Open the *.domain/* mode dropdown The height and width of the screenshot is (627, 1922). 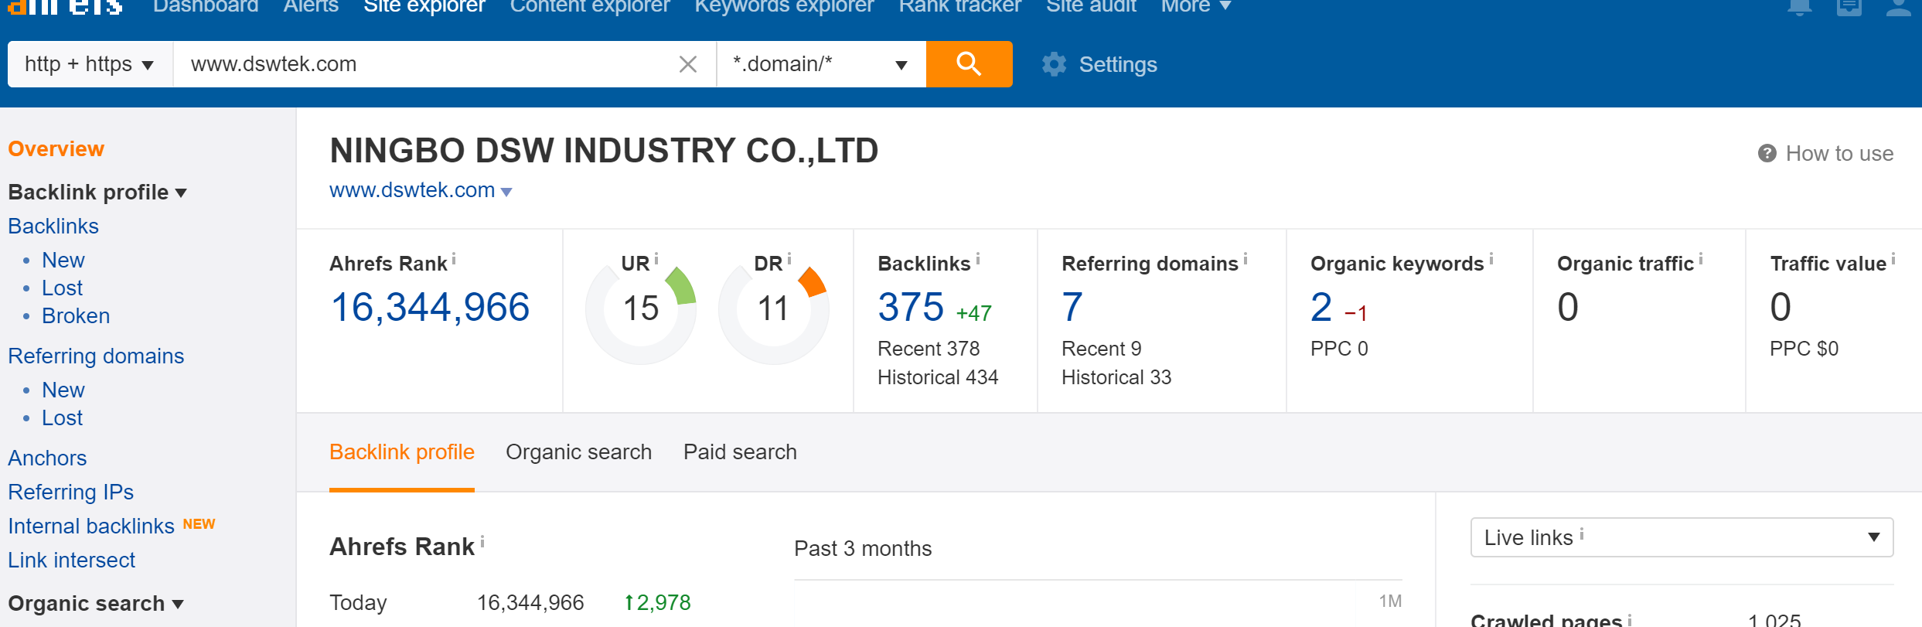tap(821, 64)
